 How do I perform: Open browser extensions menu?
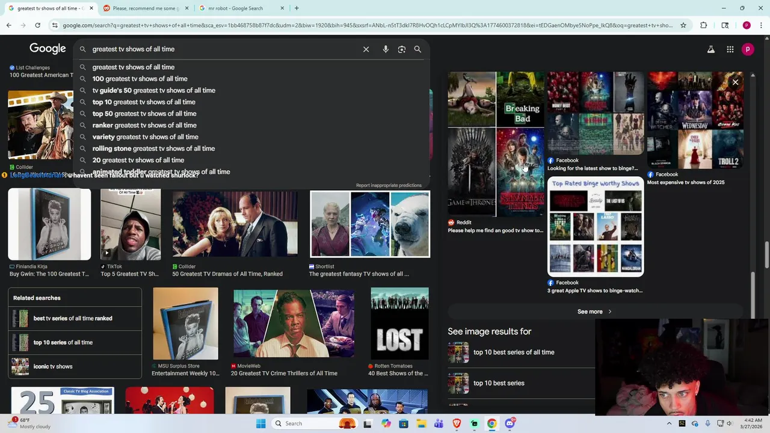(x=703, y=25)
